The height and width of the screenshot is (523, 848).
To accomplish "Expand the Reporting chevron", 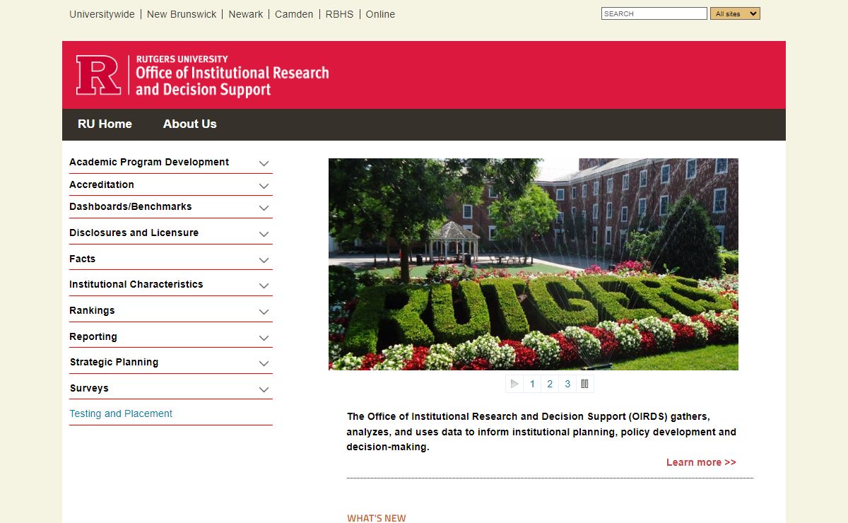I will click(x=264, y=338).
